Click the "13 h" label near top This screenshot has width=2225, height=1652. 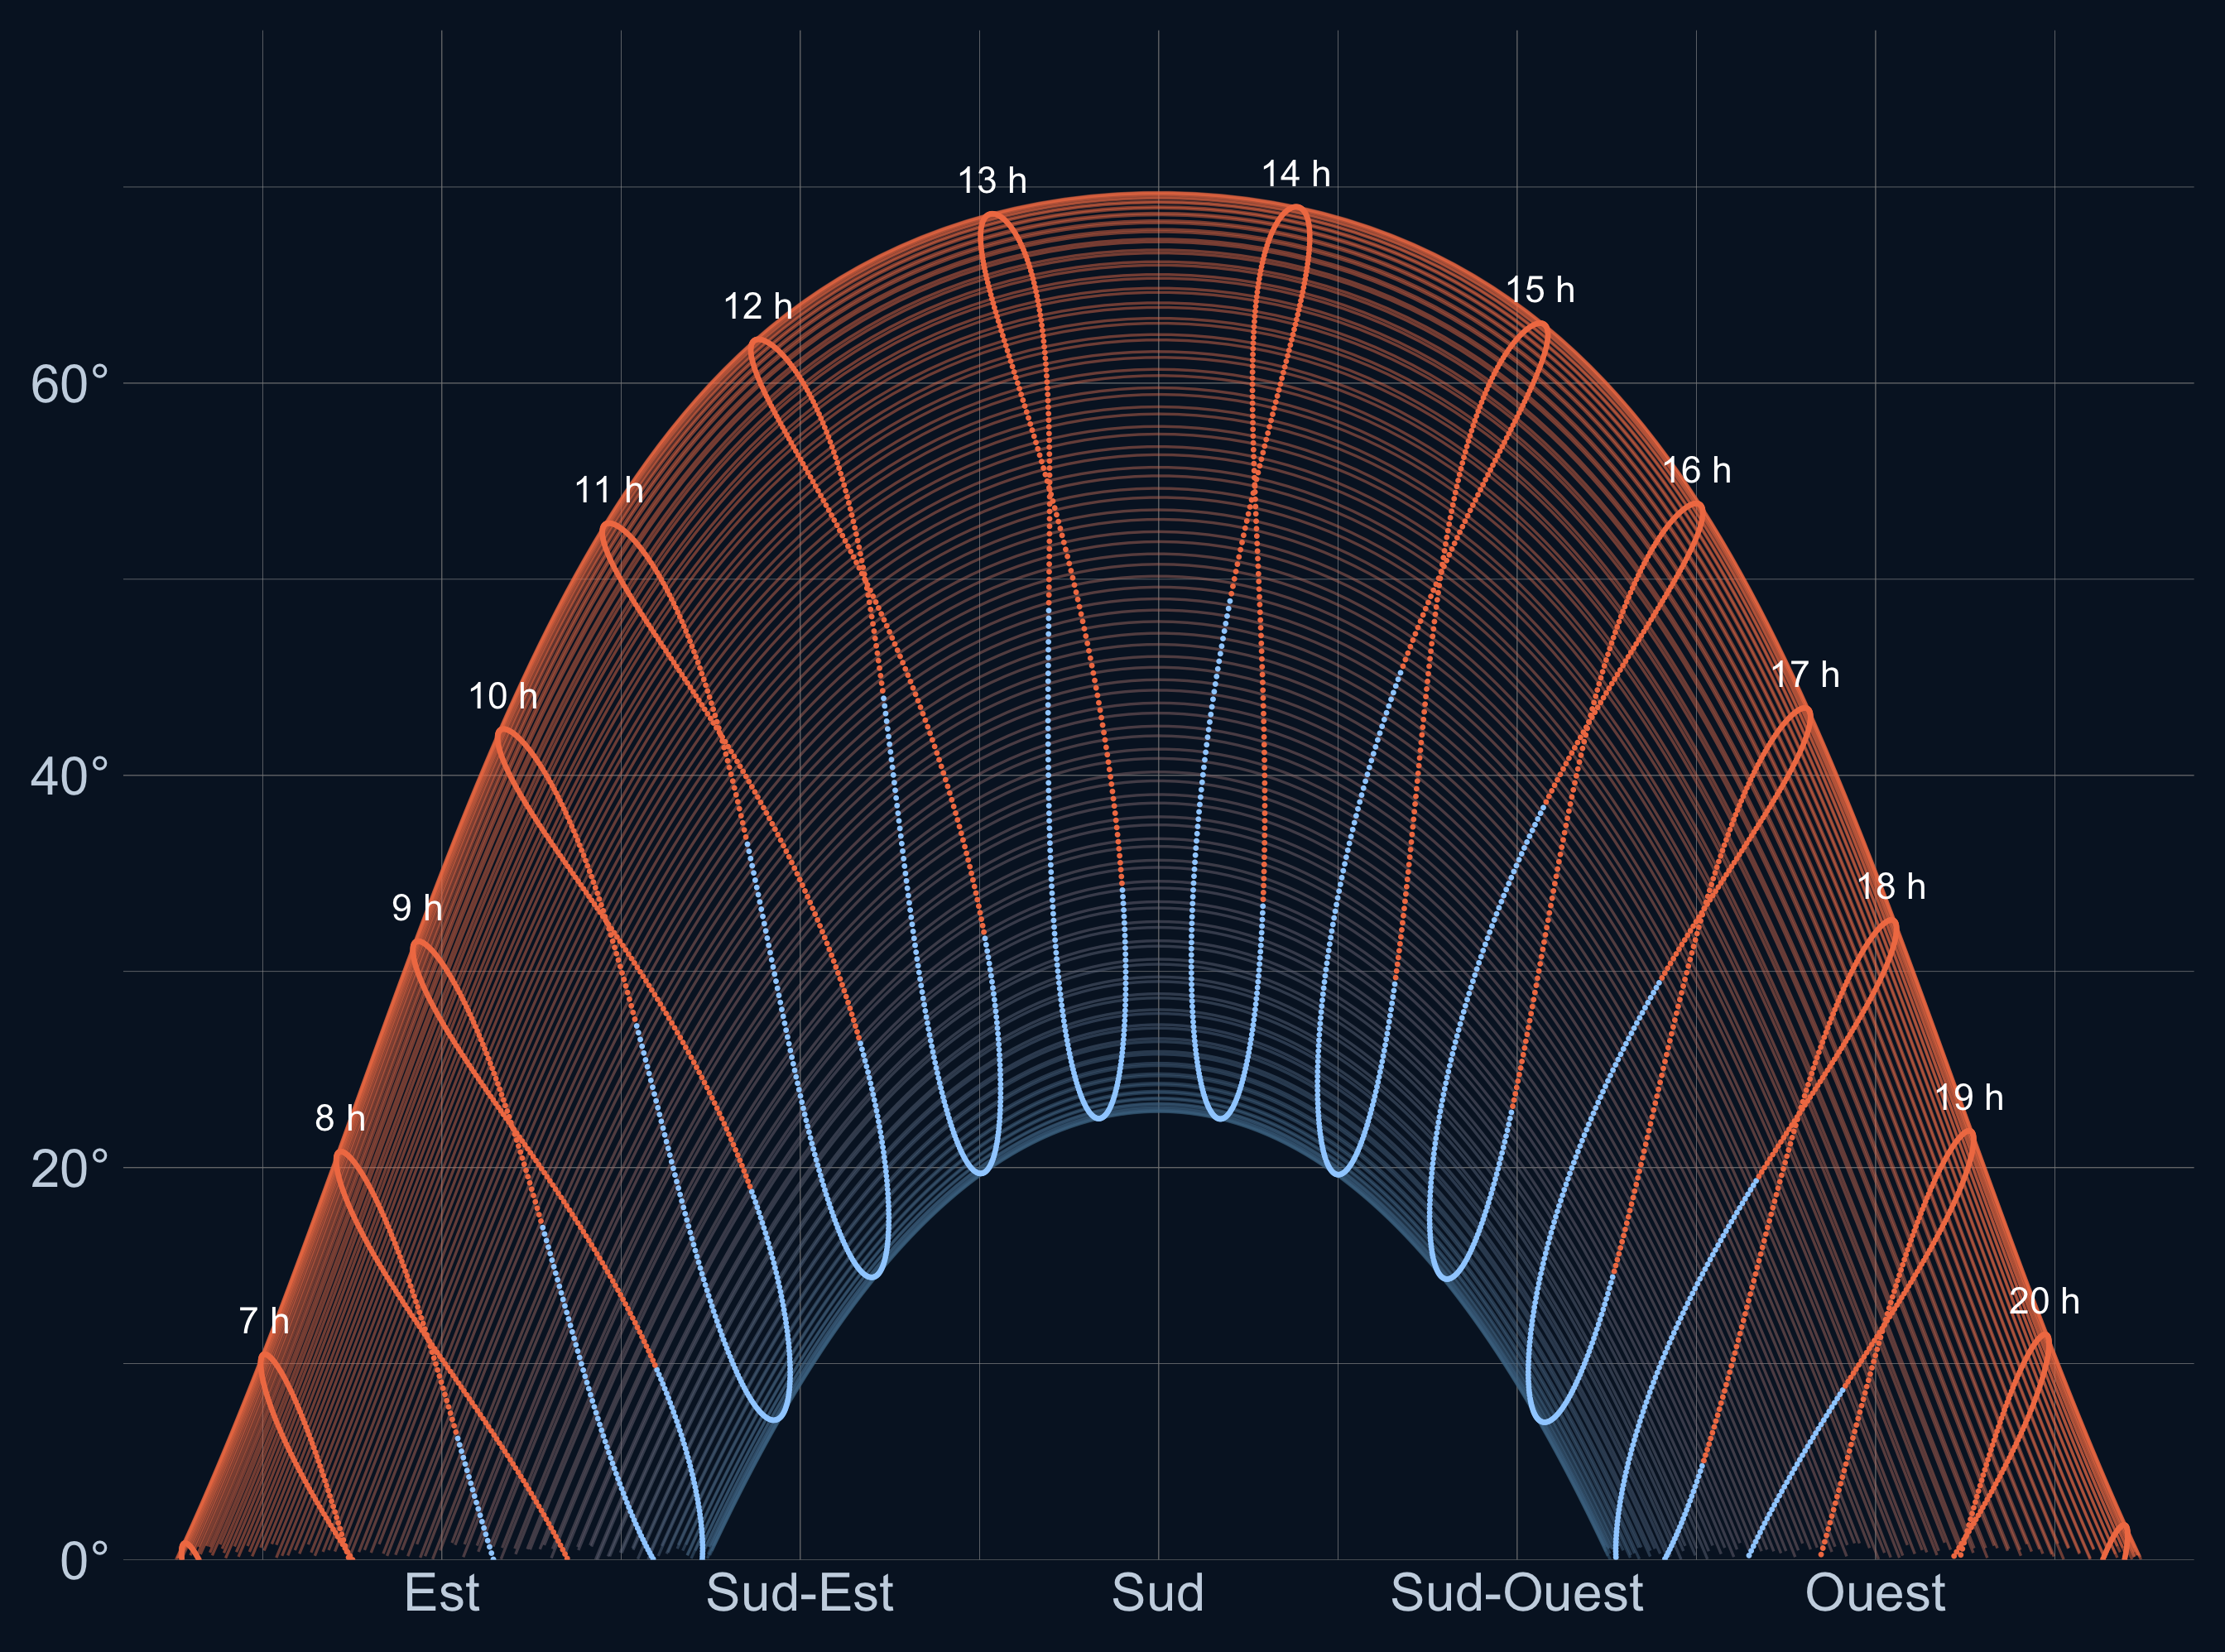[x=992, y=180]
